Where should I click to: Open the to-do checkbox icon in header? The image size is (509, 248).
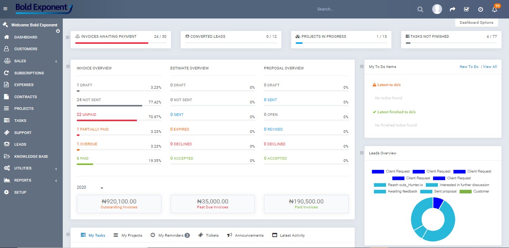click(x=466, y=9)
